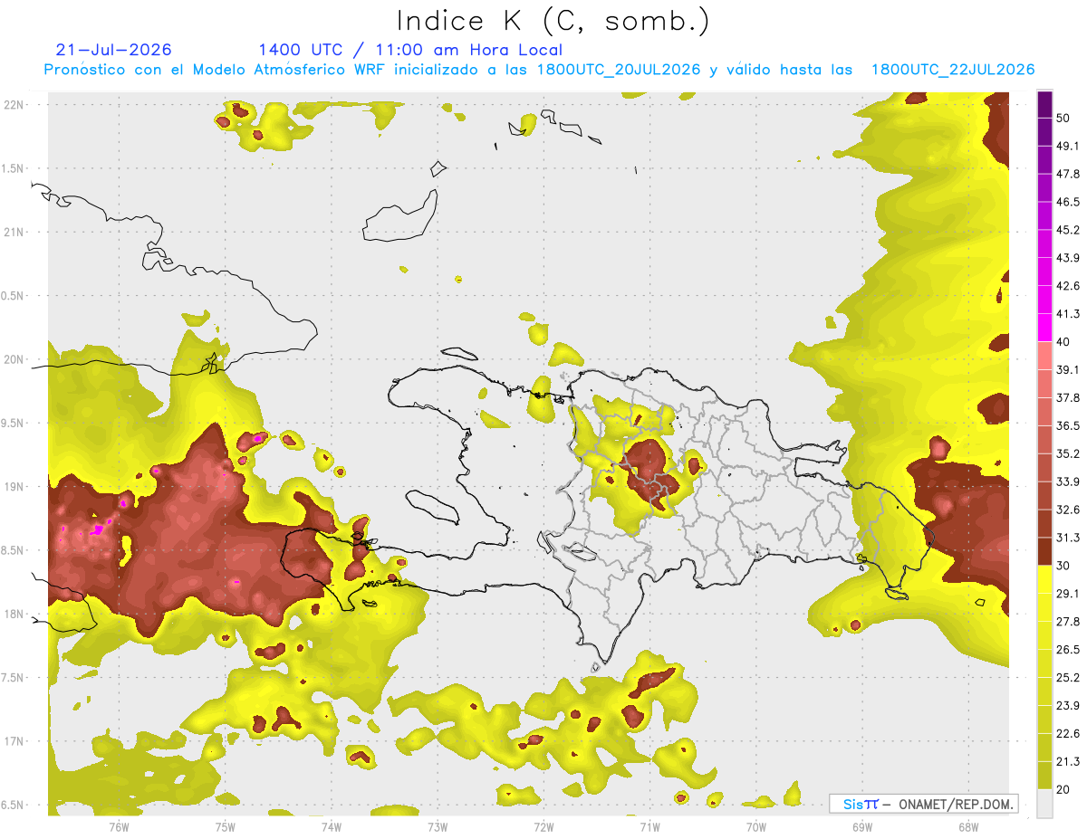Click the '17N' latitude label

pyautogui.click(x=15, y=741)
